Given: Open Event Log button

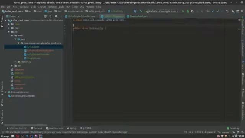Looking at the screenshot, I should pos(233,128).
